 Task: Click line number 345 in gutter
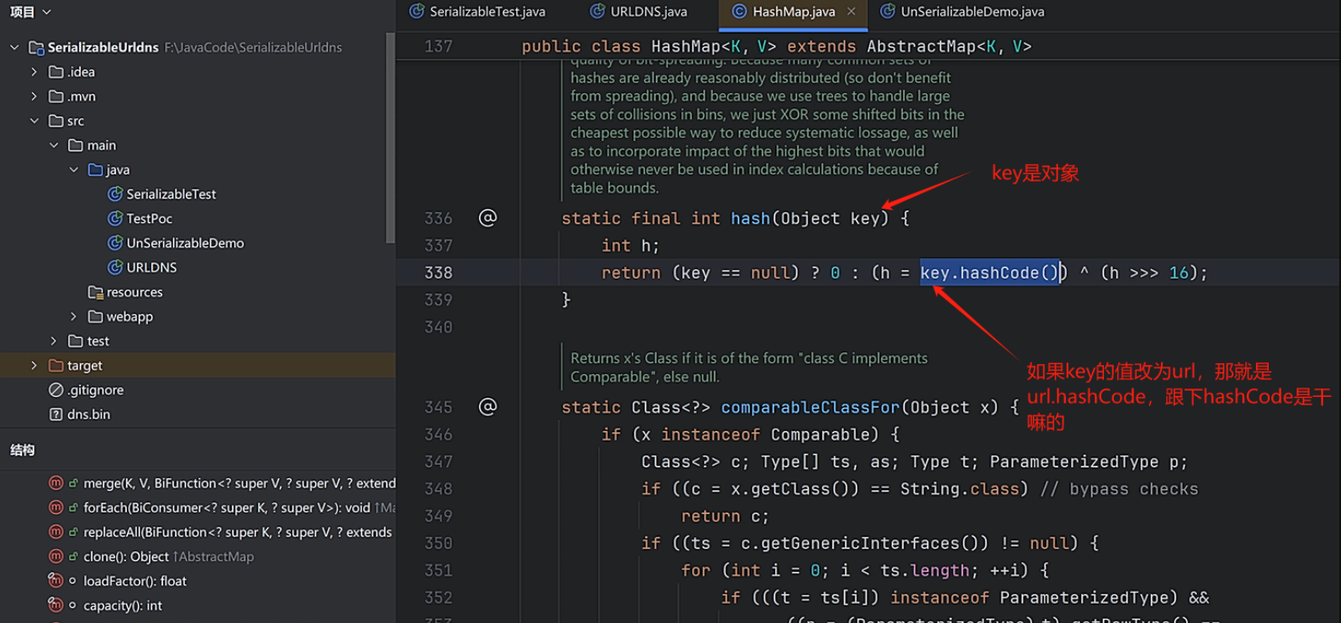[438, 407]
